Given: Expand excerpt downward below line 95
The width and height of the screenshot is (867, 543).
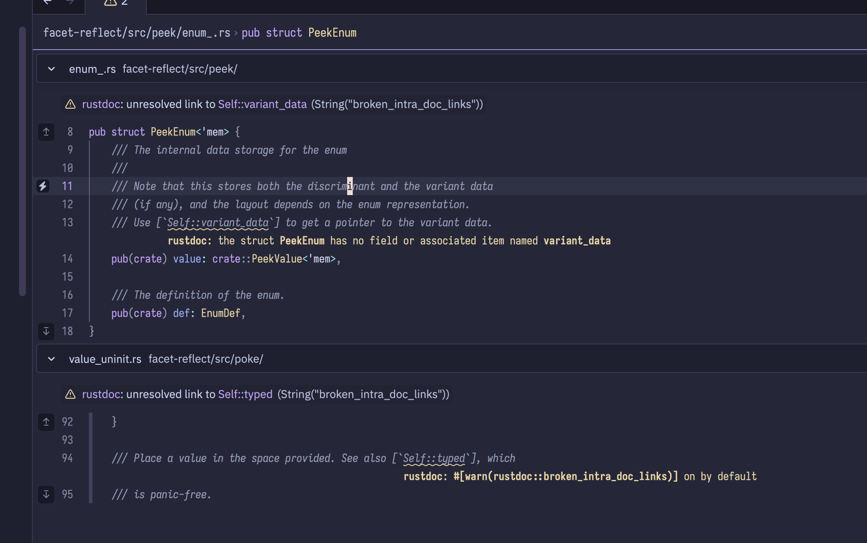Looking at the screenshot, I should (46, 494).
